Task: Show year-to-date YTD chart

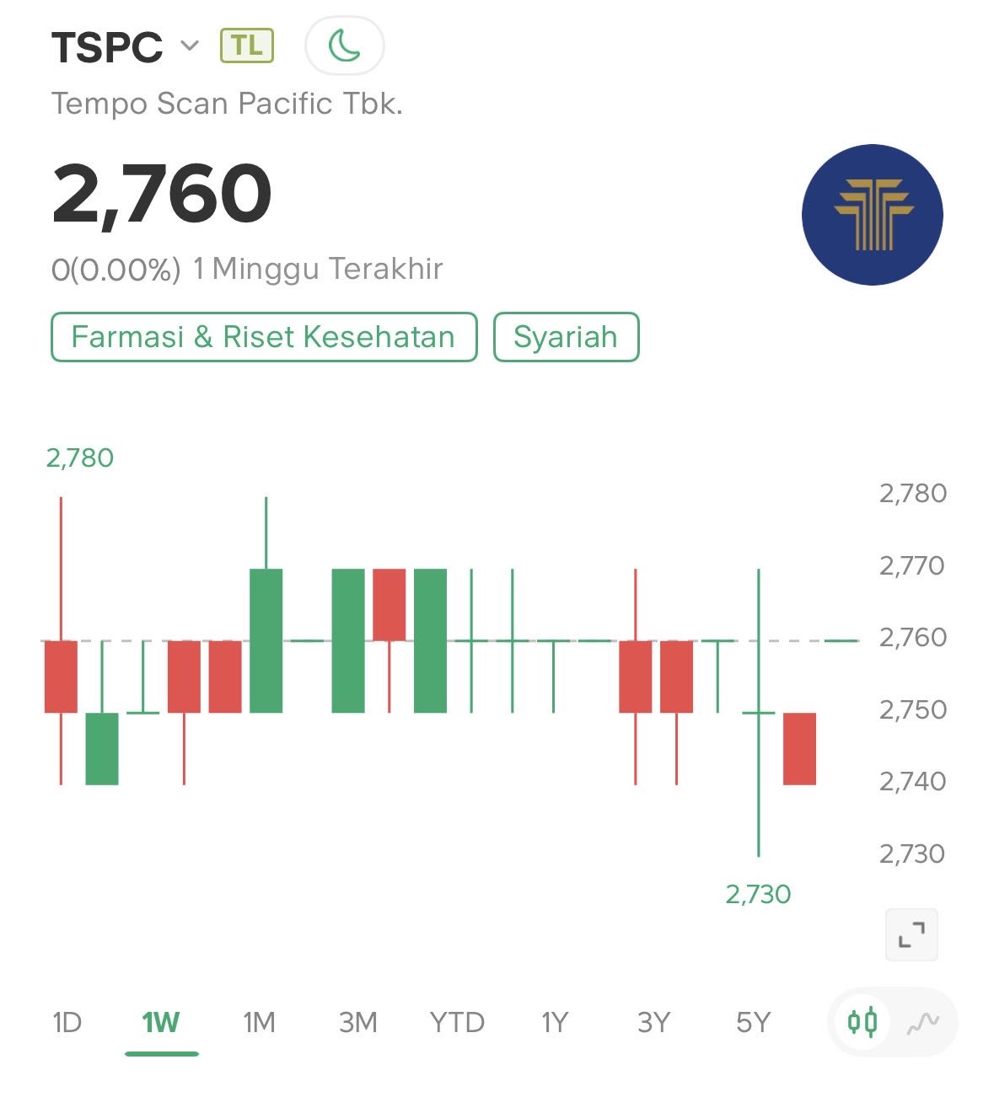Action: [x=457, y=1022]
